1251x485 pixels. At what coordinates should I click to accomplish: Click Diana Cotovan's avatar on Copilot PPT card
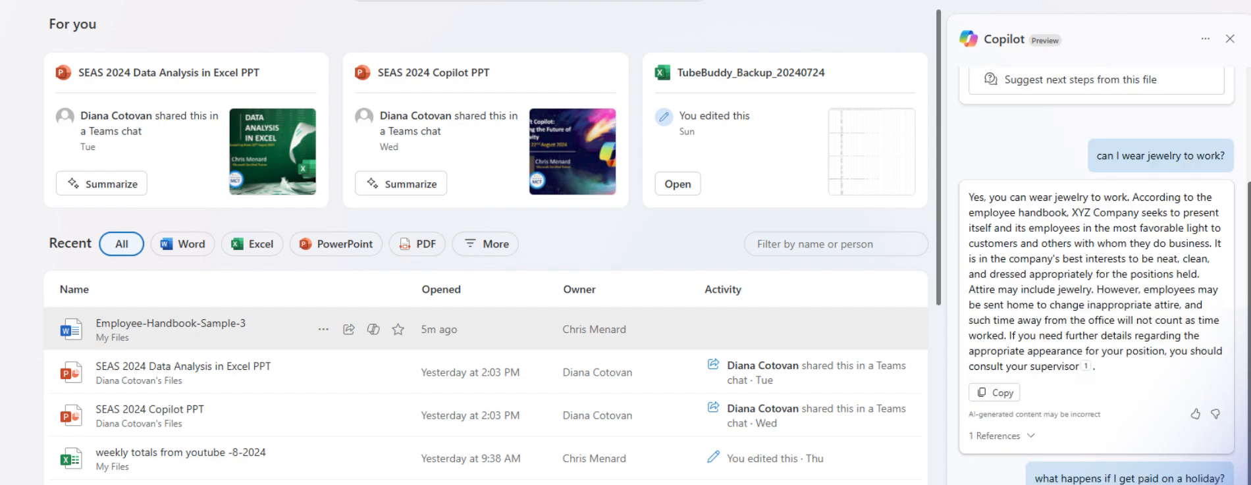pyautogui.click(x=364, y=116)
